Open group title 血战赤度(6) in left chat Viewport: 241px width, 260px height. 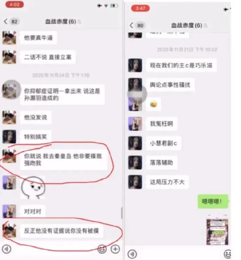pyautogui.click(x=61, y=22)
